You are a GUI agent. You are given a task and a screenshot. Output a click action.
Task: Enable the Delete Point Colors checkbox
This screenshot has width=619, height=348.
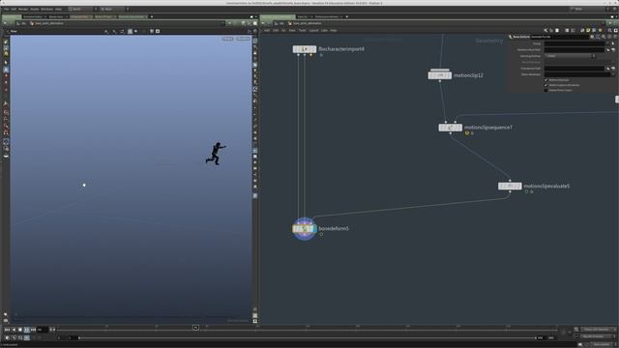click(545, 90)
